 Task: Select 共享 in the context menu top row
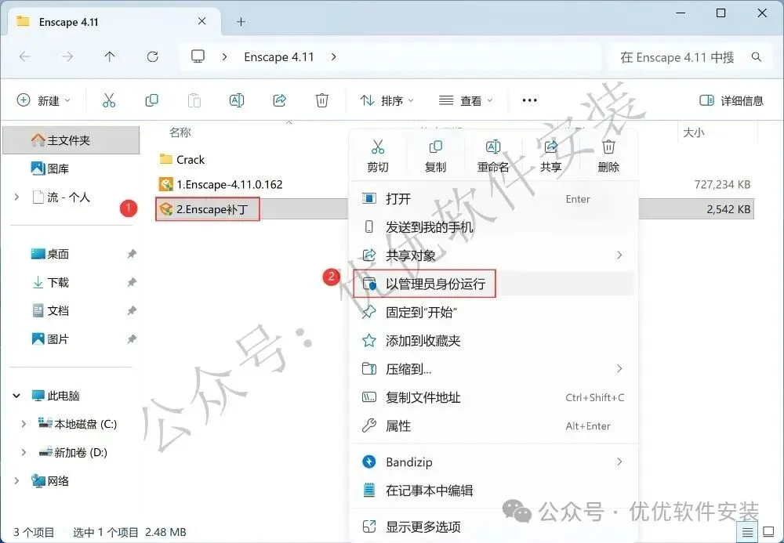(550, 156)
